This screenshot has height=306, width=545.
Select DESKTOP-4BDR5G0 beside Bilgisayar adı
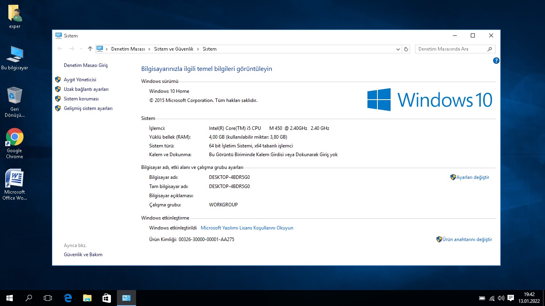(229, 177)
